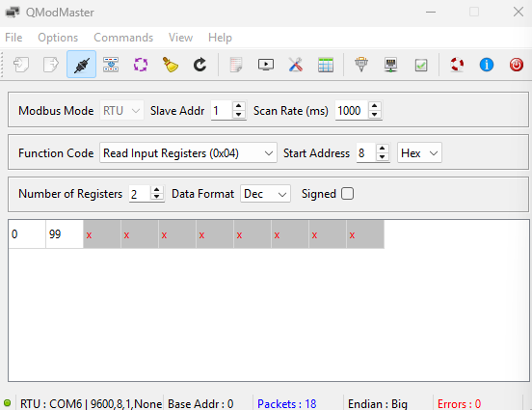Click the Read/Write request icon
The height and width of the screenshot is (410, 532).
[x=111, y=65]
